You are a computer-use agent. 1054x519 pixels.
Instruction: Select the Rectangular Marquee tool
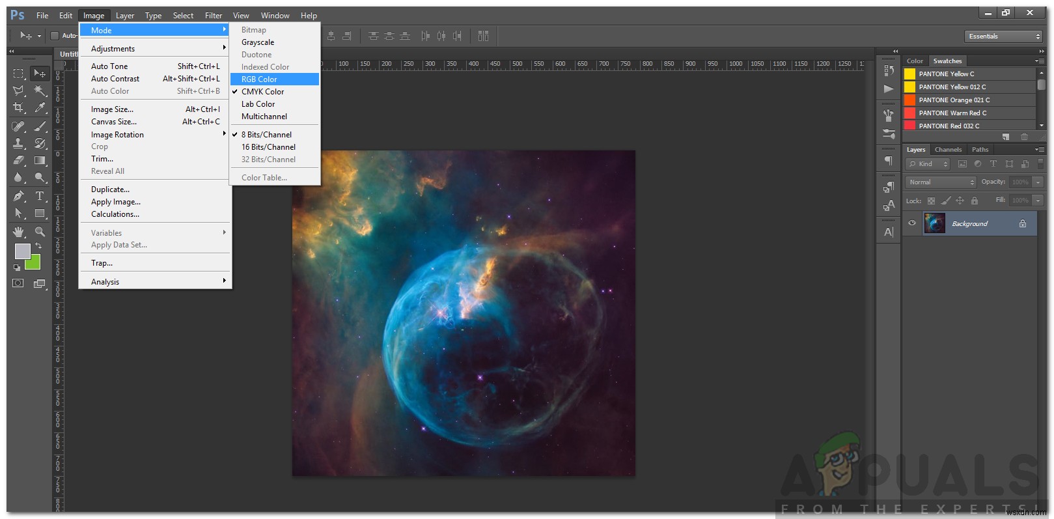pyautogui.click(x=18, y=74)
